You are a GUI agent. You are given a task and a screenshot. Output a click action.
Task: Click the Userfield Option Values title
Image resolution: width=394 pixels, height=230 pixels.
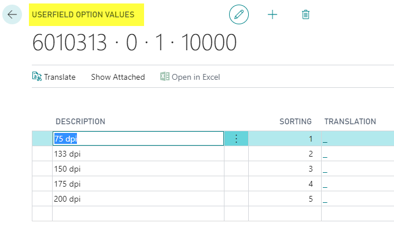point(83,14)
